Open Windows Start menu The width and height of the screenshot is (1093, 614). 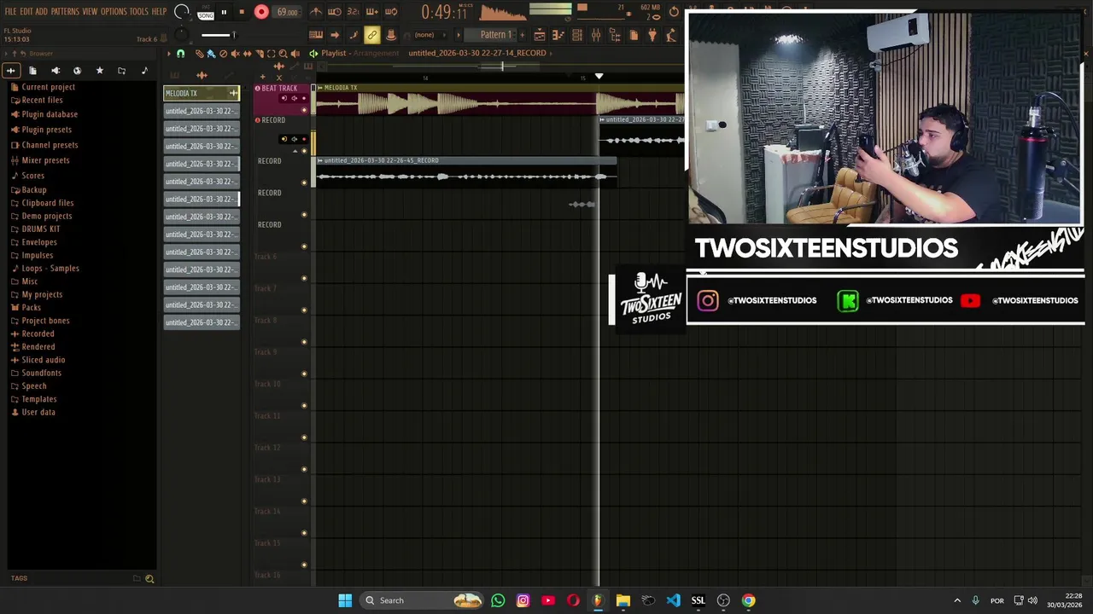pos(345,600)
